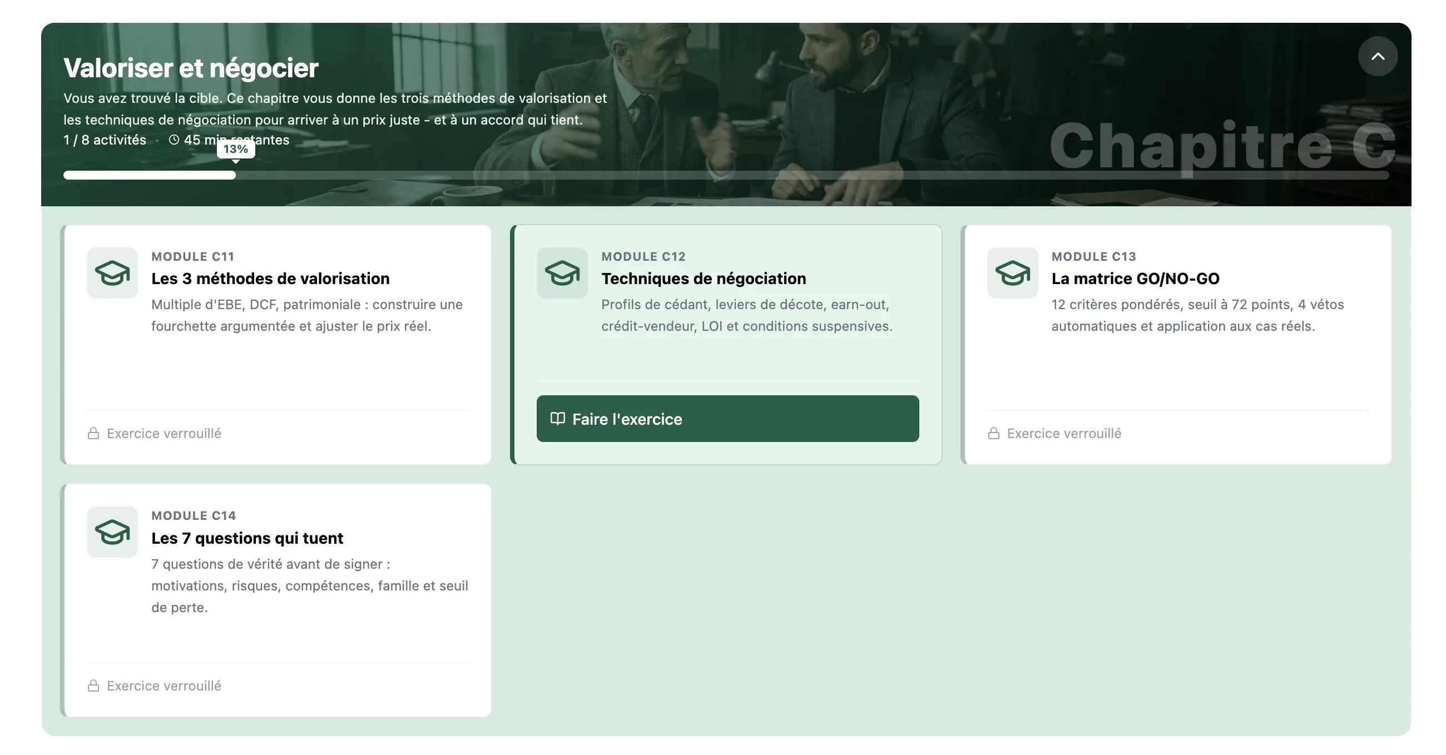This screenshot has width=1446, height=755.
Task: Click the 'Valoriser et négocier' chapter heading
Action: point(191,68)
